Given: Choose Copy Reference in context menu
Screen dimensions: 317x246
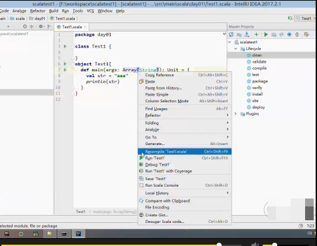Looking at the screenshot, I should pyautogui.click(x=185, y=75).
